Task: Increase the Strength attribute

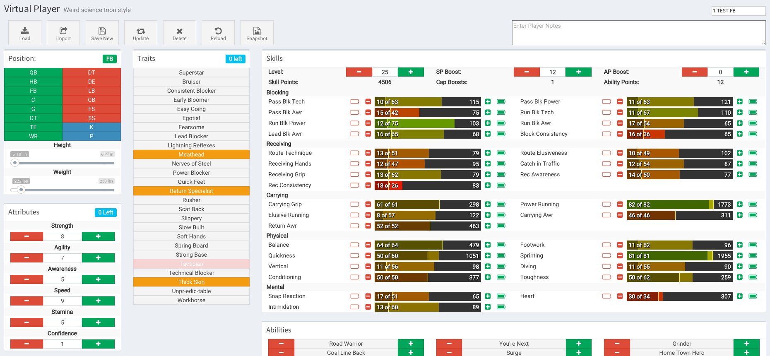Action: (x=98, y=236)
